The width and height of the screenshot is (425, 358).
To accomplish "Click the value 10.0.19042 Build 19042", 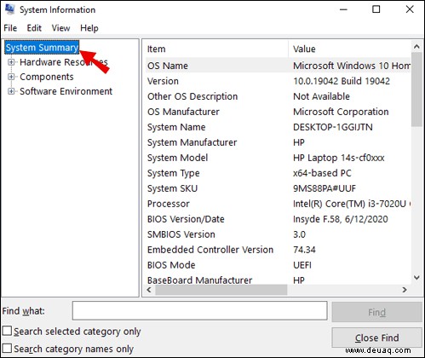I will tap(342, 81).
